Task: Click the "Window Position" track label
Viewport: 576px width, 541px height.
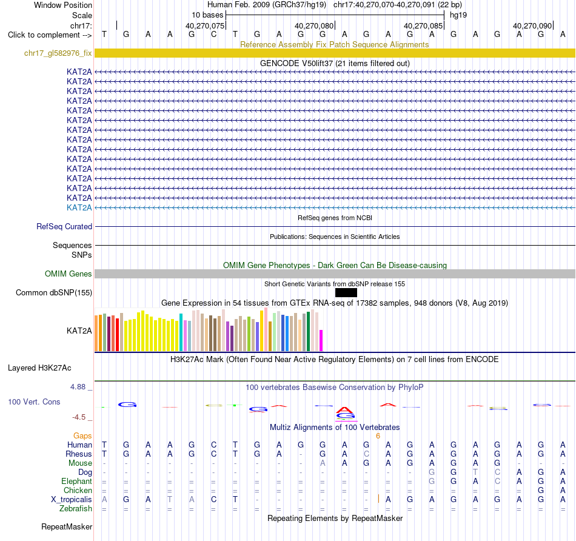Action: [x=63, y=5]
